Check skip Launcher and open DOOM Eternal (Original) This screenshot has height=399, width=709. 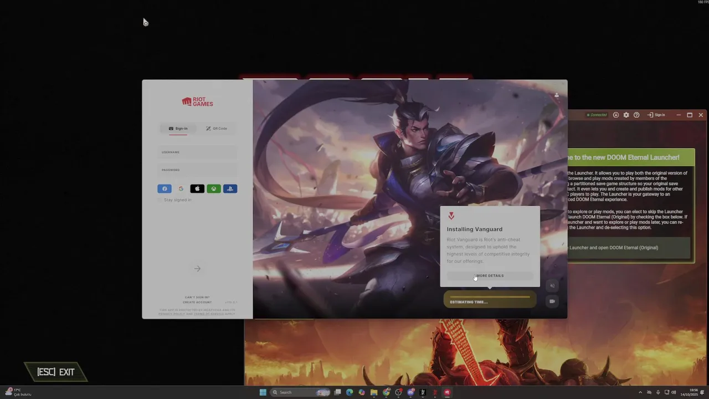tap(629, 248)
